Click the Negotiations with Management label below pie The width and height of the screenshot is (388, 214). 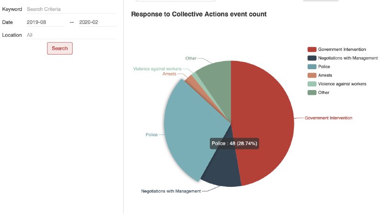pos(171,191)
